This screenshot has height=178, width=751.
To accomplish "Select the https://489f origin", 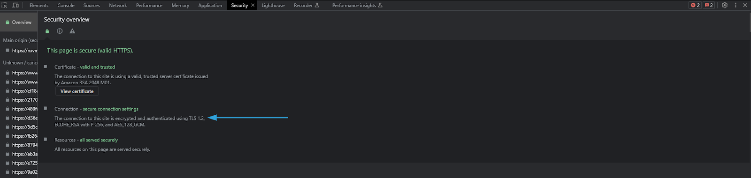I will tap(19, 109).
